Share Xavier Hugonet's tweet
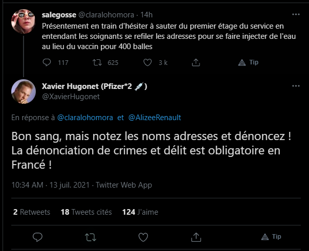The height and width of the screenshot is (251, 309). pos(195,237)
